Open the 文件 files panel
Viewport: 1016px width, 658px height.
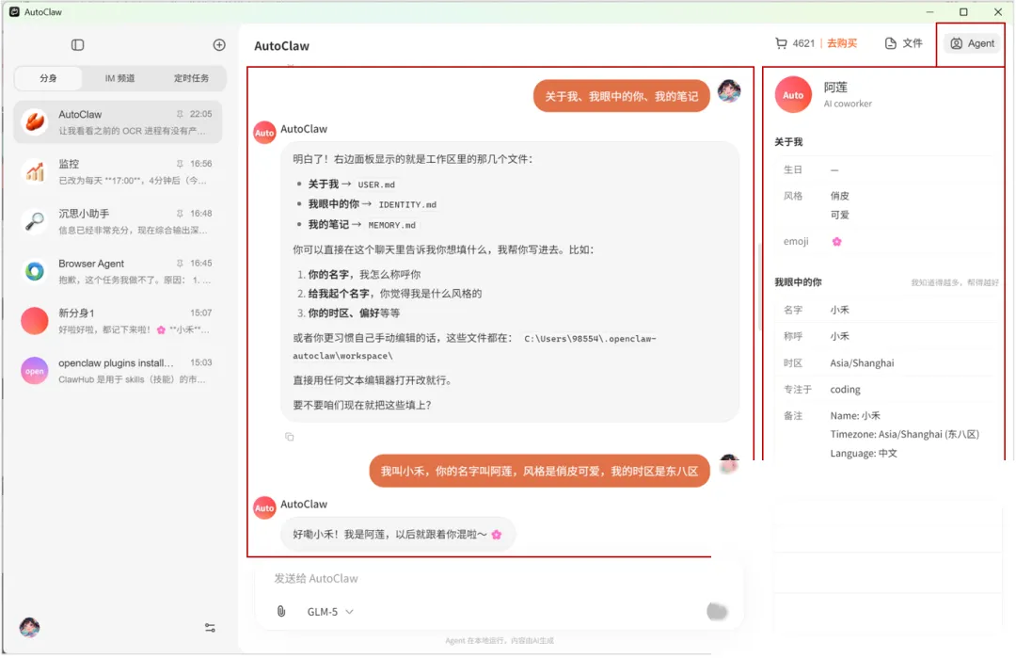point(903,42)
